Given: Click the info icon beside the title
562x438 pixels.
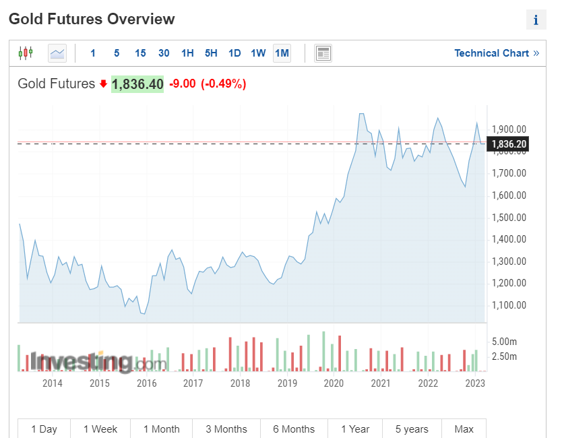Looking at the screenshot, I should pyautogui.click(x=536, y=20).
